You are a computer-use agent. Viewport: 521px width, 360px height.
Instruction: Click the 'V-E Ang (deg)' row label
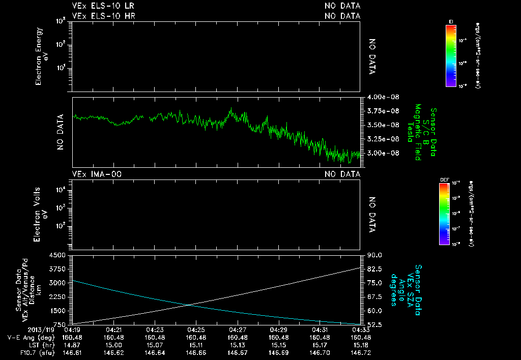point(31,338)
